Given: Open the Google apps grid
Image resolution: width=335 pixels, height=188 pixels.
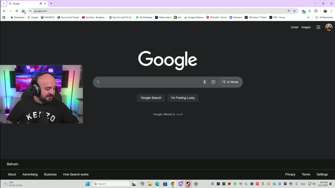Looking at the screenshot, I should pos(318,27).
